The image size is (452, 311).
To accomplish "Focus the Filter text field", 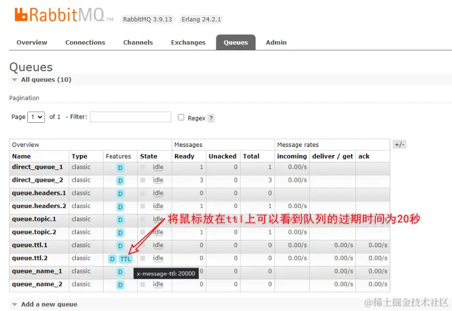I will click(x=130, y=117).
